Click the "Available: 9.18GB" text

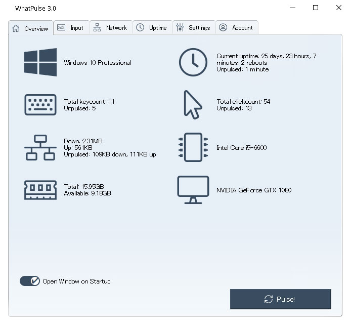click(87, 193)
